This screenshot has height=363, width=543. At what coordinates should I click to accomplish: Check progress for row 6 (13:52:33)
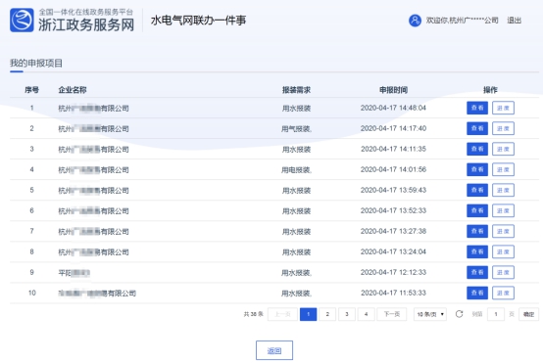[x=503, y=210]
